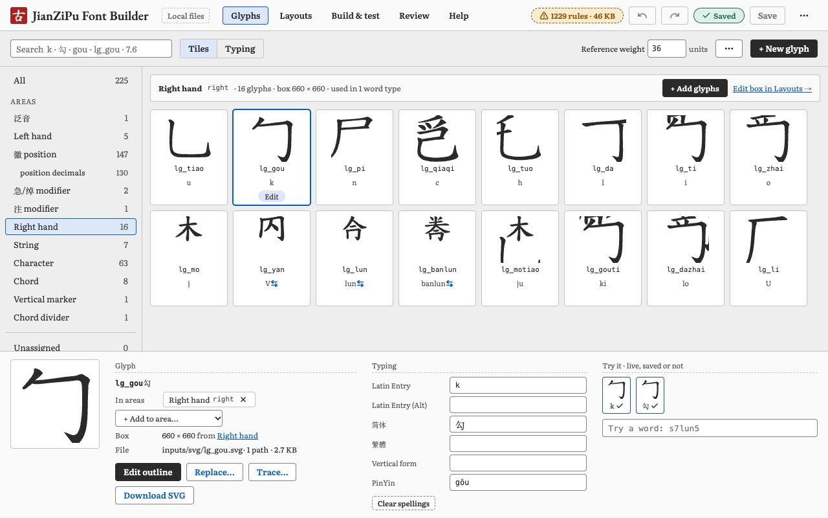Select the 徽 position area in sidebar

pyautogui.click(x=71, y=154)
